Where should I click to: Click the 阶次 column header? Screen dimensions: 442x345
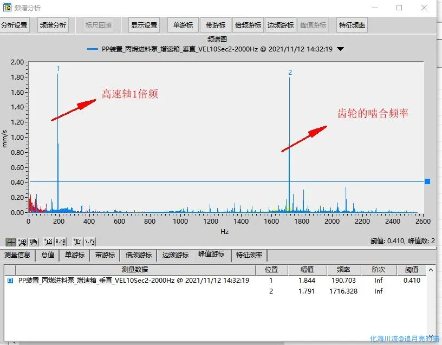pyautogui.click(x=379, y=270)
